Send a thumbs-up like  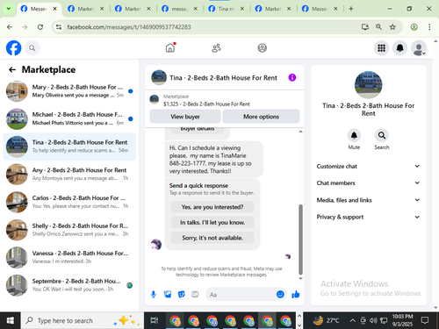296,294
